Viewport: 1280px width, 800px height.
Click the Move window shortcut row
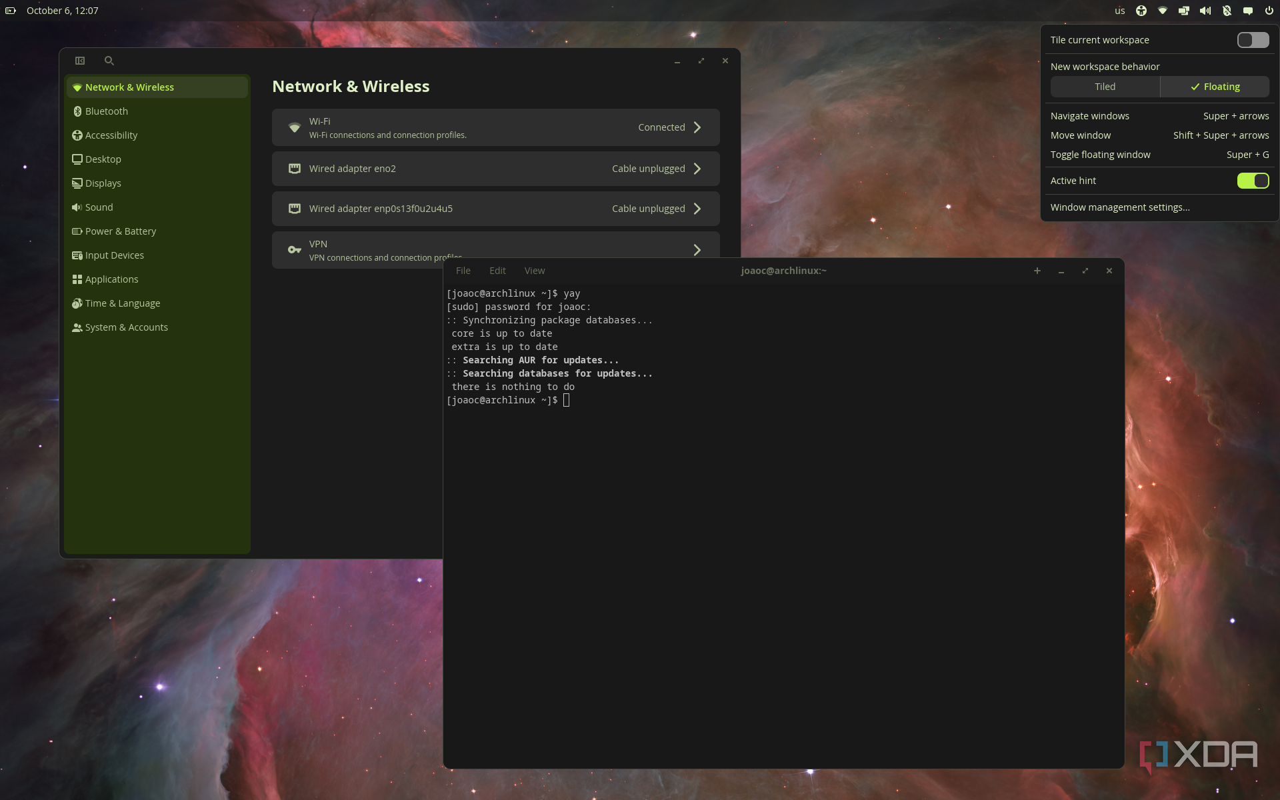point(1160,135)
